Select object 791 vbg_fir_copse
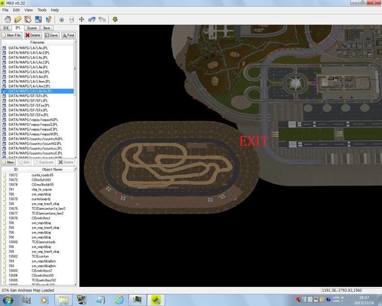 tap(38, 189)
